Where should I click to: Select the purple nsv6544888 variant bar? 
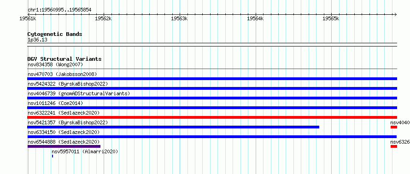(64, 146)
